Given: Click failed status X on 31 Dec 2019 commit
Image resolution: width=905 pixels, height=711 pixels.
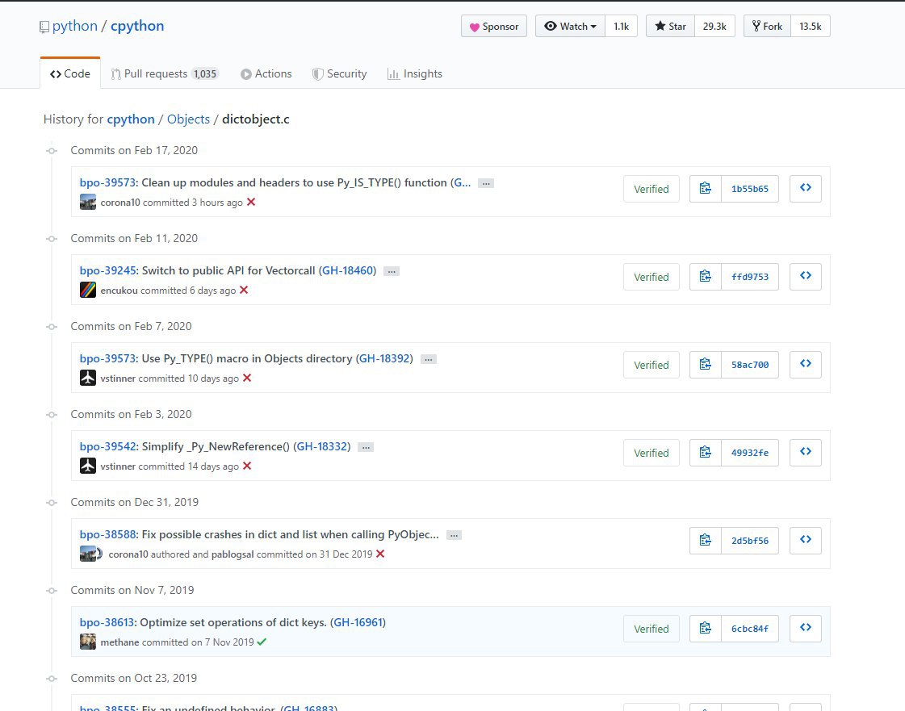Looking at the screenshot, I should tap(380, 554).
